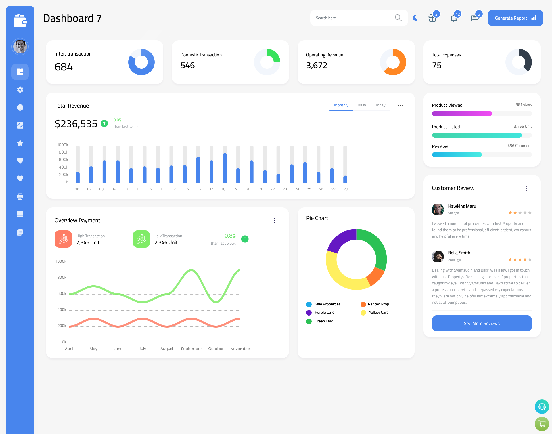This screenshot has width=552, height=434.
Task: Click See More Reviews button
Action: pos(482,323)
